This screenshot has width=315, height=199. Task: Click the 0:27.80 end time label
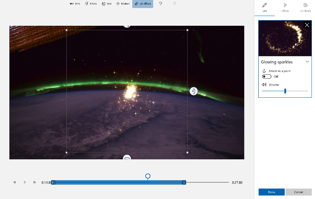237,182
